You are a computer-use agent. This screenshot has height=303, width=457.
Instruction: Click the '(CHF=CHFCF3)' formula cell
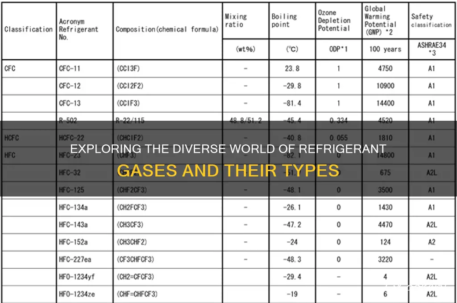pos(137,294)
